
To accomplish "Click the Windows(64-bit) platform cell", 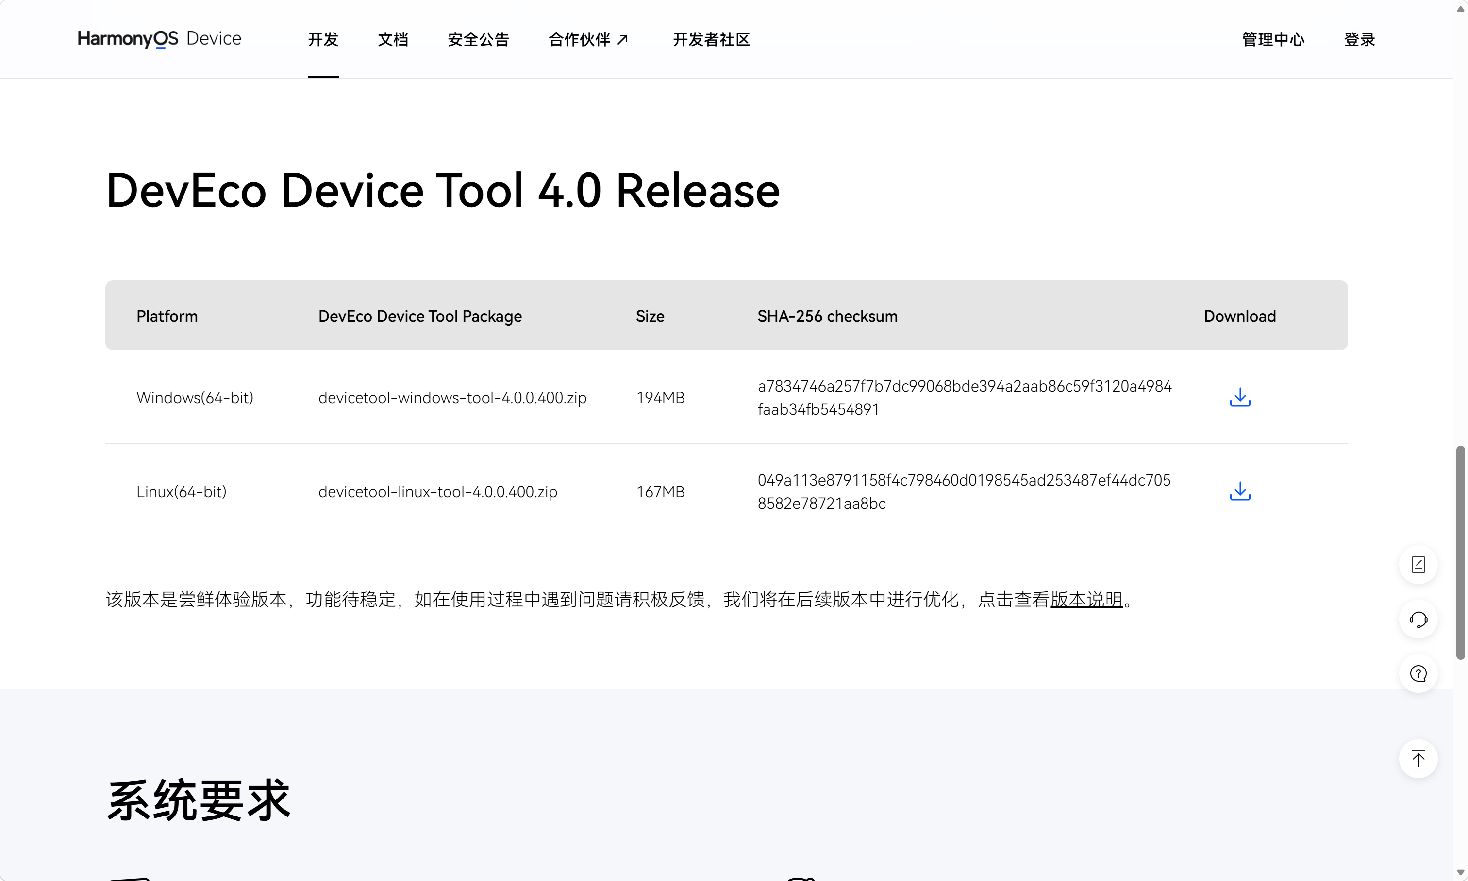I will (195, 397).
